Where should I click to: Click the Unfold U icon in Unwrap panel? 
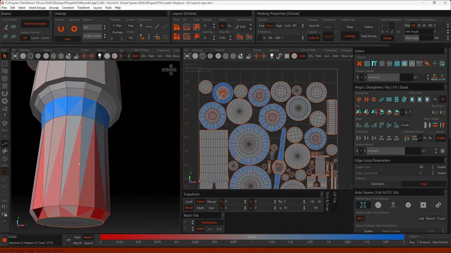61,29
